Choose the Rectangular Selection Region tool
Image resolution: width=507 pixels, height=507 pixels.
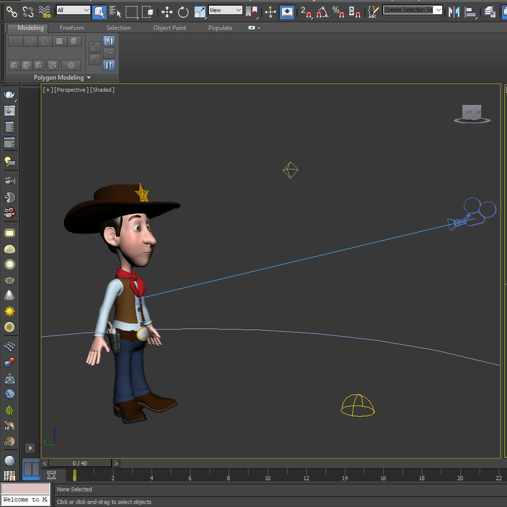132,12
